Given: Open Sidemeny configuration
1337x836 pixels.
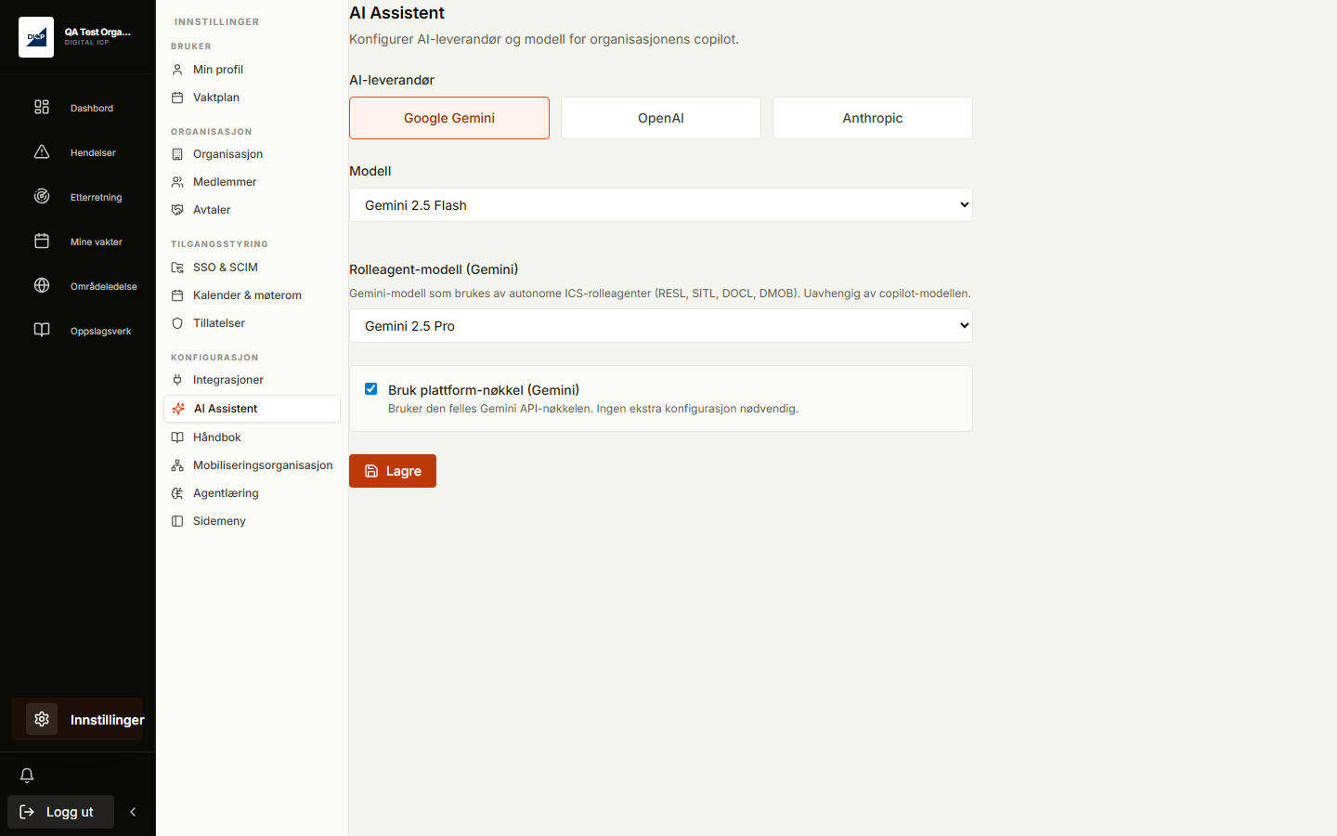Looking at the screenshot, I should (252, 521).
